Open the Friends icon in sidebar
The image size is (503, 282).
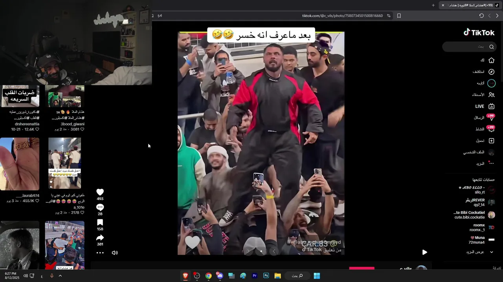point(491,95)
